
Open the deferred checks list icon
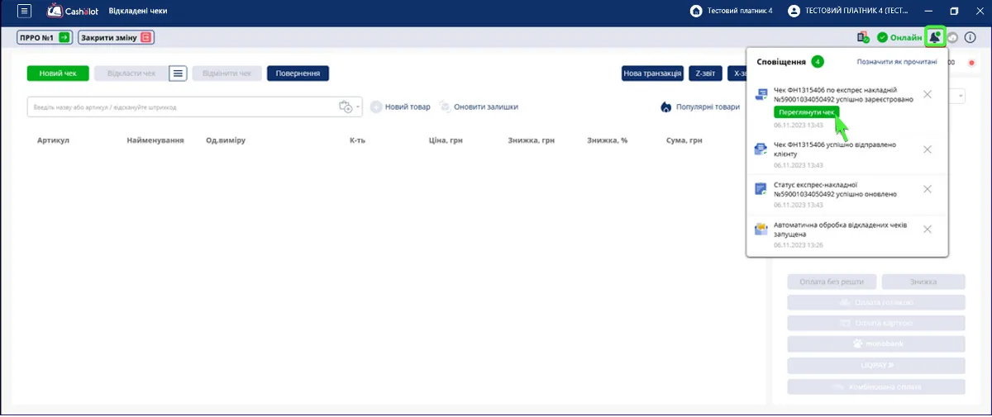(178, 73)
